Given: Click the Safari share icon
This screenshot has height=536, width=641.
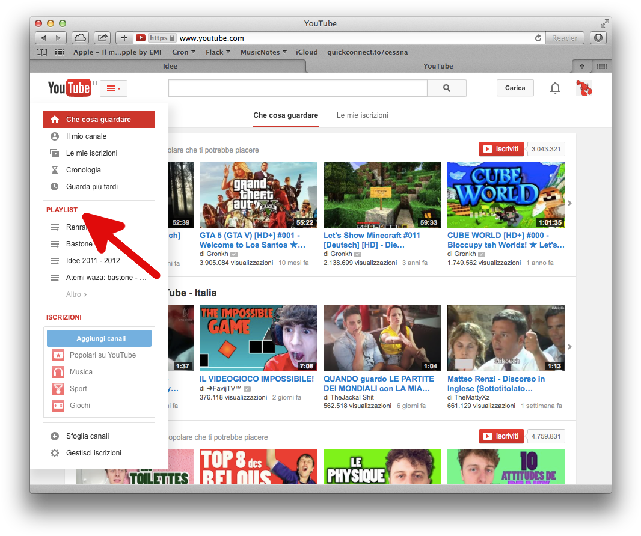Looking at the screenshot, I should point(102,38).
